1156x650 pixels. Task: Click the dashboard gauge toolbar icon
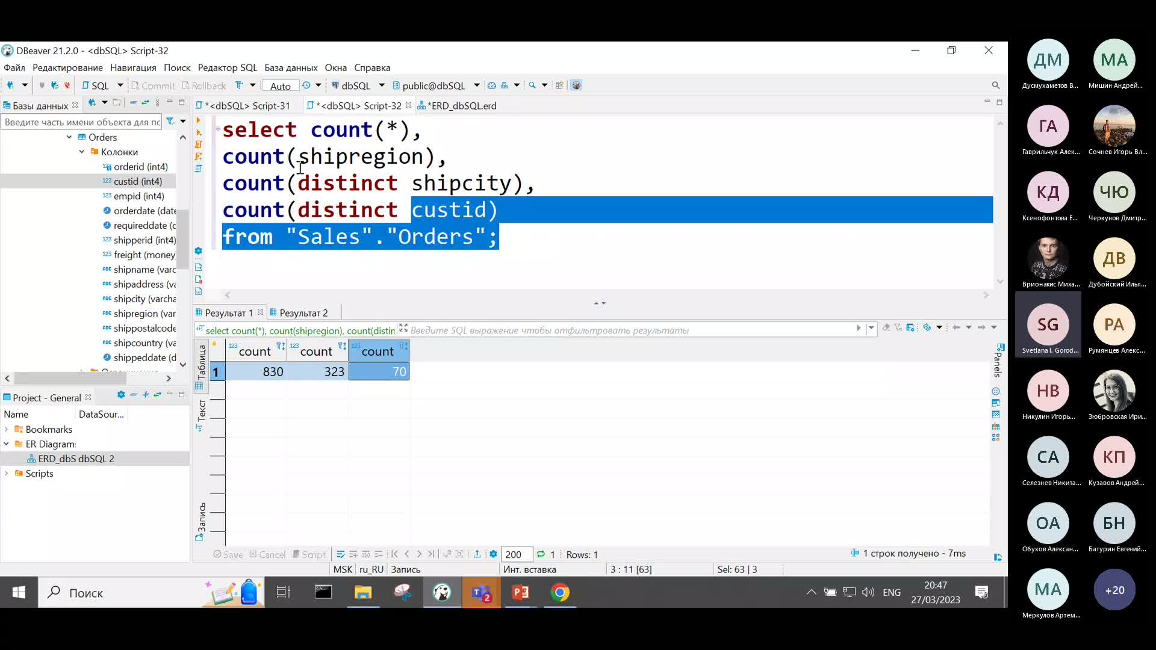click(x=491, y=85)
